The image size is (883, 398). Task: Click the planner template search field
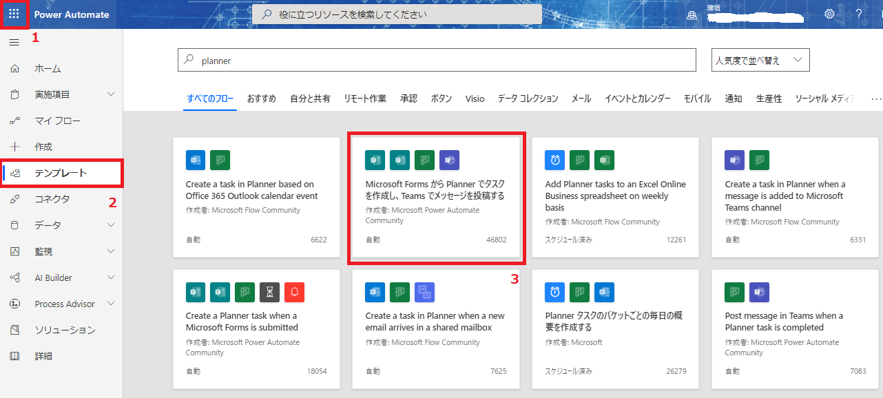[437, 61]
